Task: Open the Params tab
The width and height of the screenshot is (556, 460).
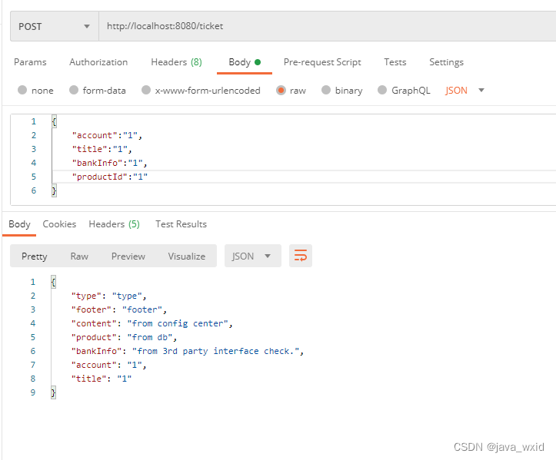Action: pos(30,62)
